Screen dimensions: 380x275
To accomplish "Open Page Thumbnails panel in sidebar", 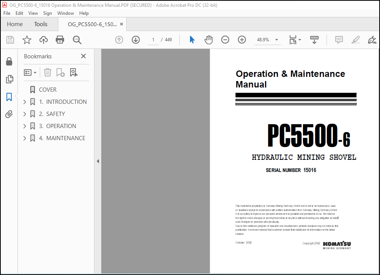I will [x=9, y=79].
